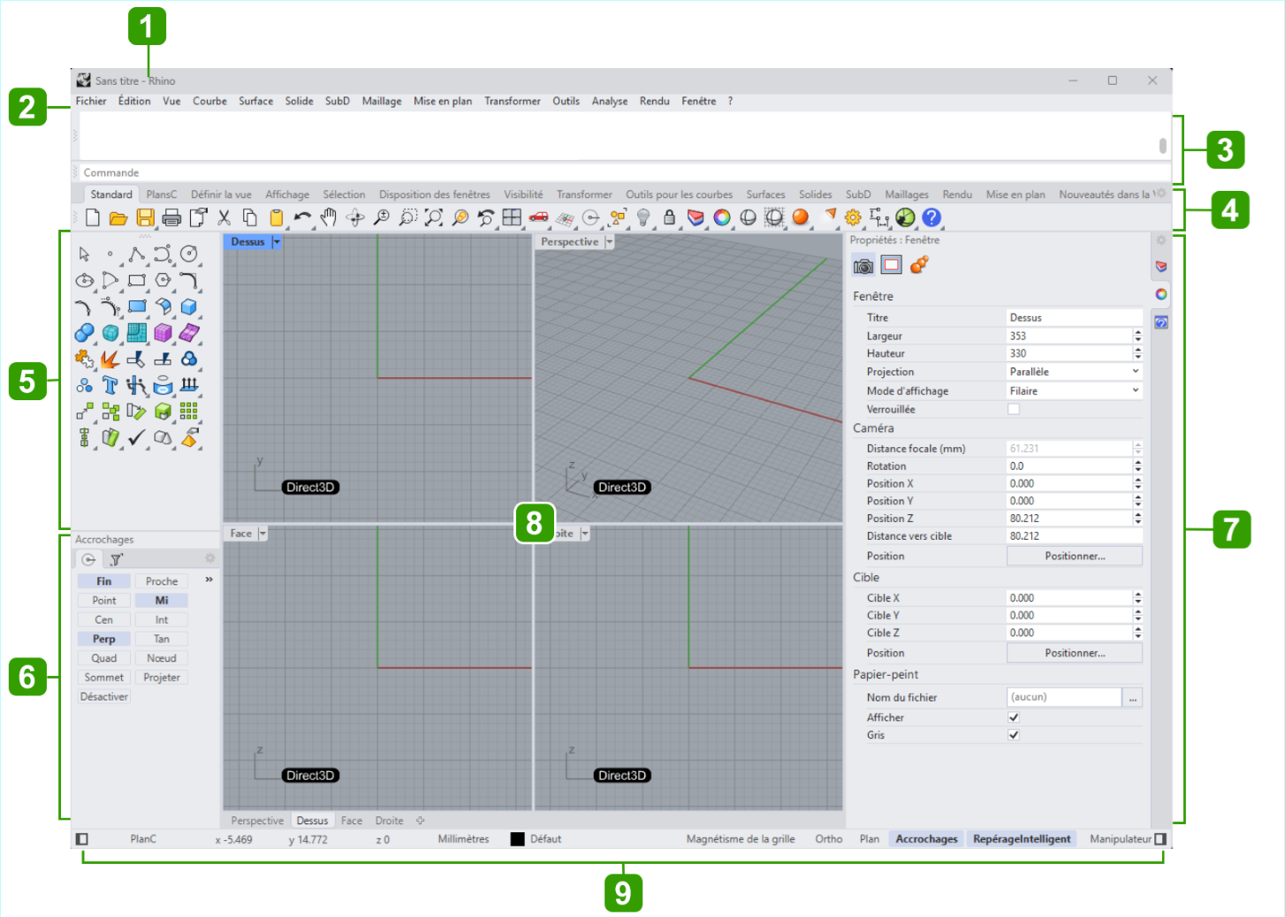Click the yellow gear options icon
Image resolution: width=1285 pixels, height=917 pixels.
coord(853,217)
